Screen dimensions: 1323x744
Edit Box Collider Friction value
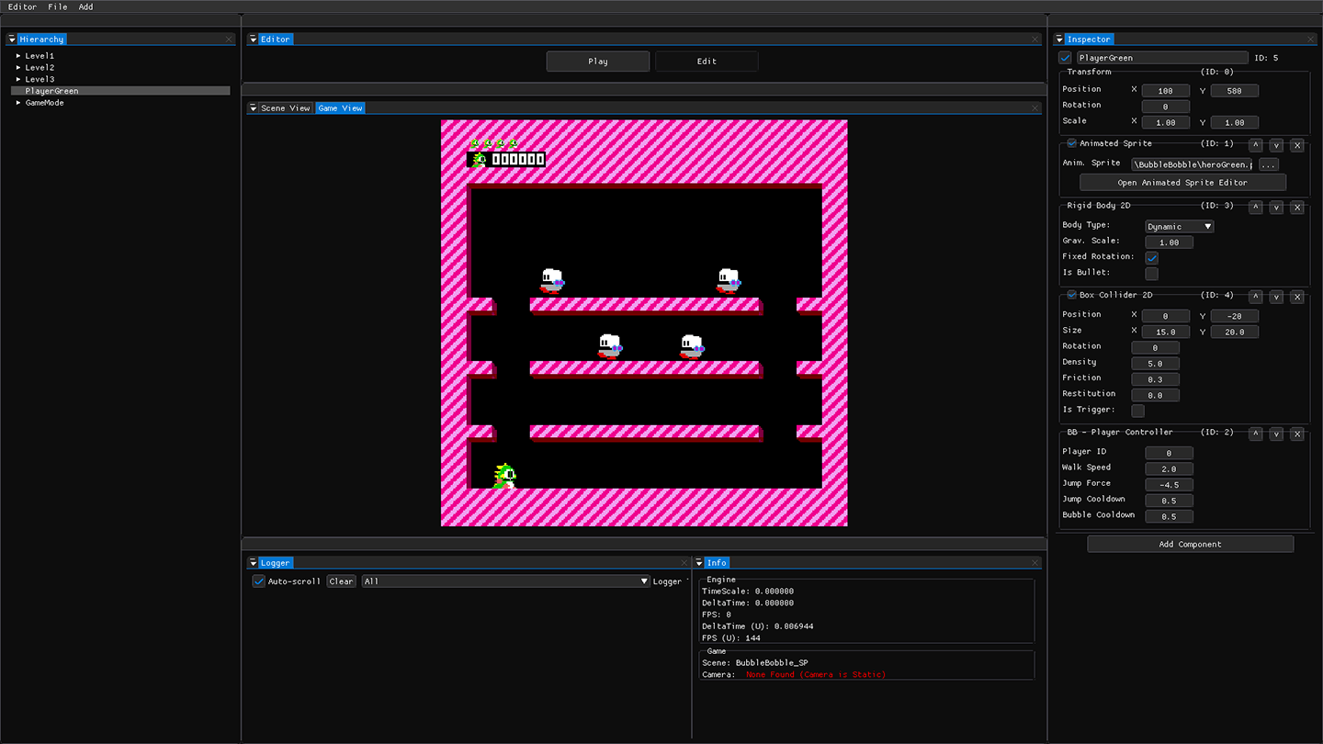(x=1155, y=379)
